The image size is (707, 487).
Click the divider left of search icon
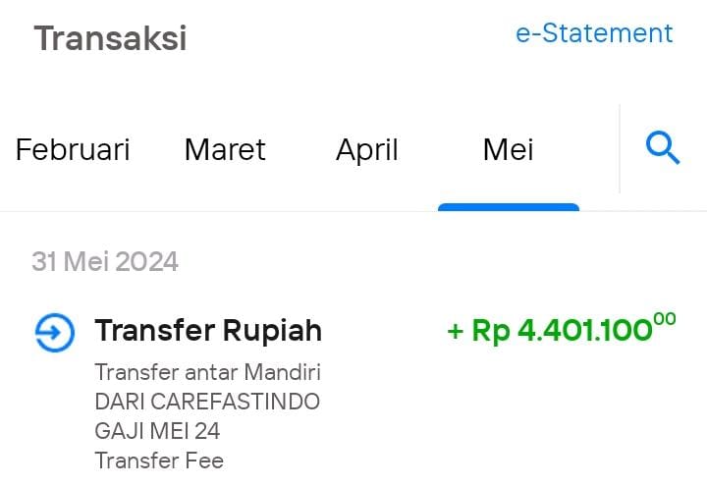point(620,149)
